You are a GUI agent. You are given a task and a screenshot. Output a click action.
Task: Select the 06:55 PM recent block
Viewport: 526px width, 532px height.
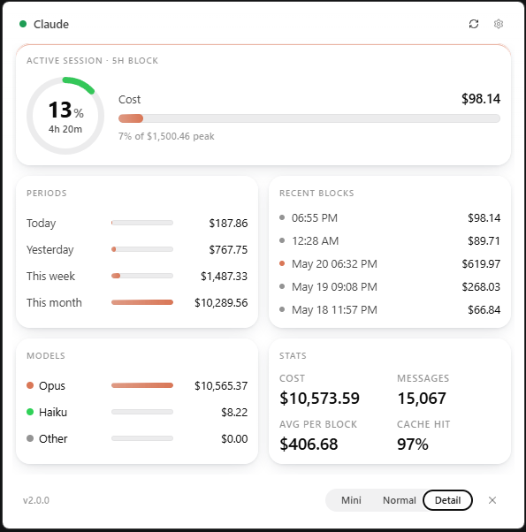click(x=390, y=217)
